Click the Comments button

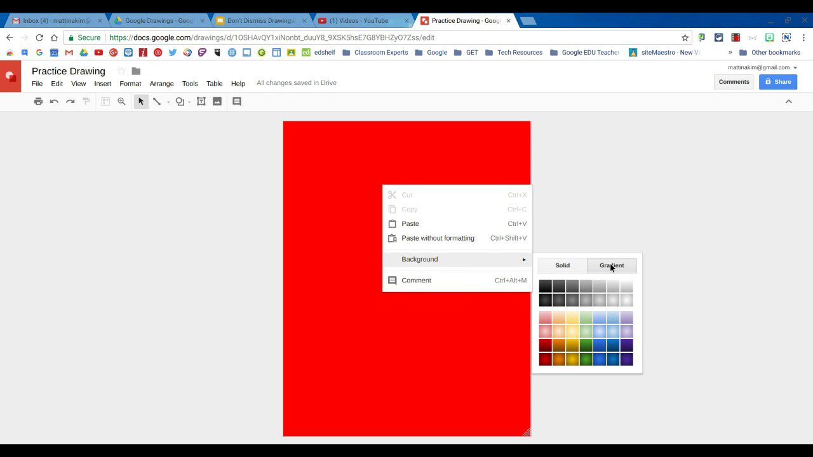click(734, 82)
